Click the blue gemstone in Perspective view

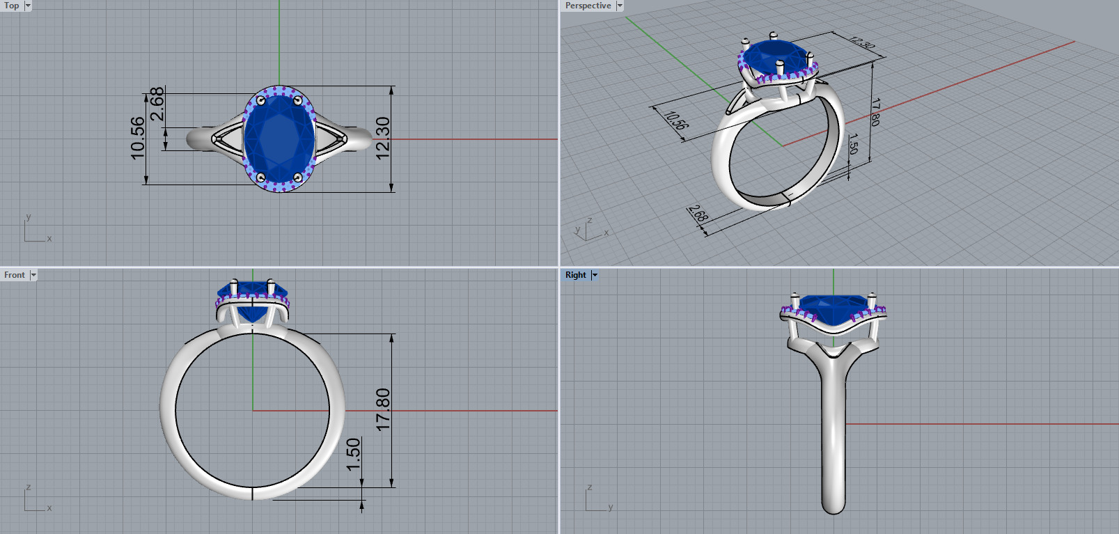[775, 58]
